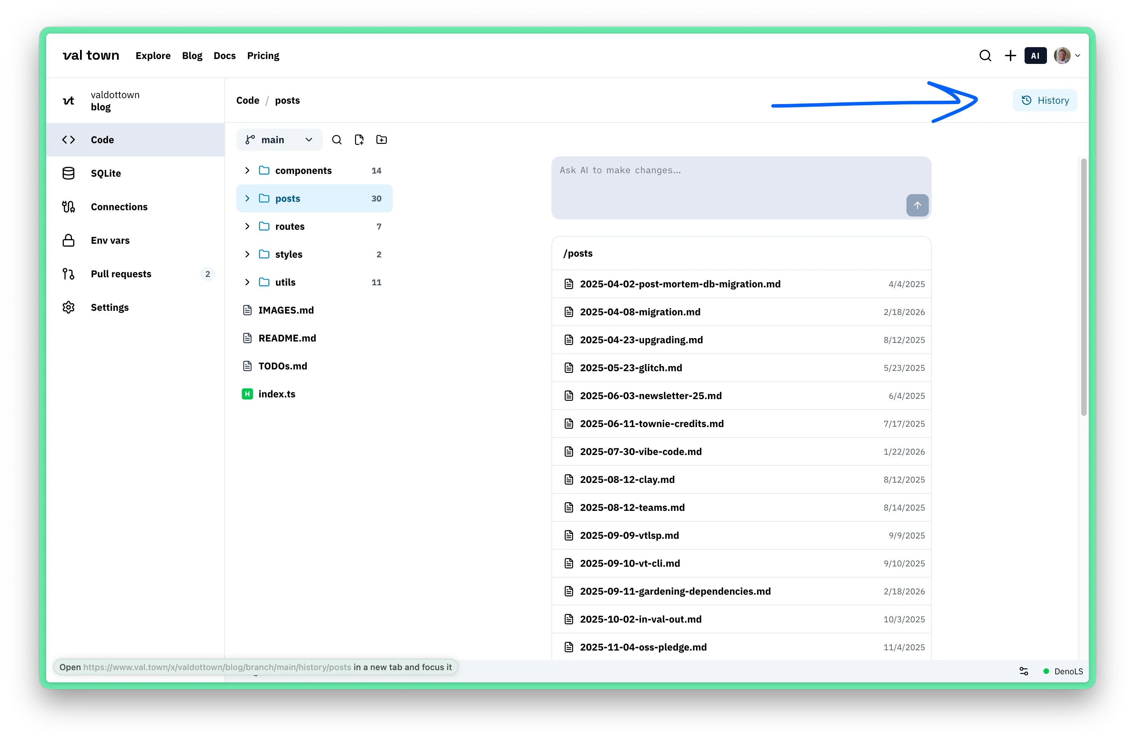Open 2025-06-11-townie-credits.md file
1135x741 pixels.
741,424
